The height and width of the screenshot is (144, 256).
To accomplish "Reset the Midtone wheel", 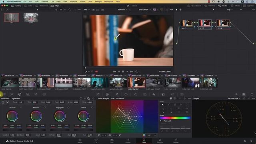I will click(x=44, y=108).
